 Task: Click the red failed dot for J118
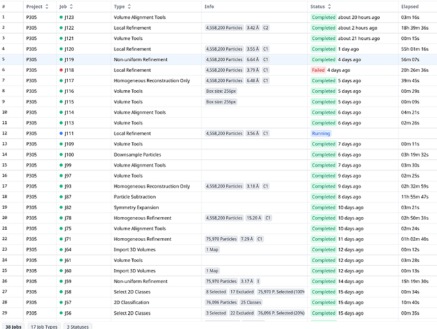[61, 70]
